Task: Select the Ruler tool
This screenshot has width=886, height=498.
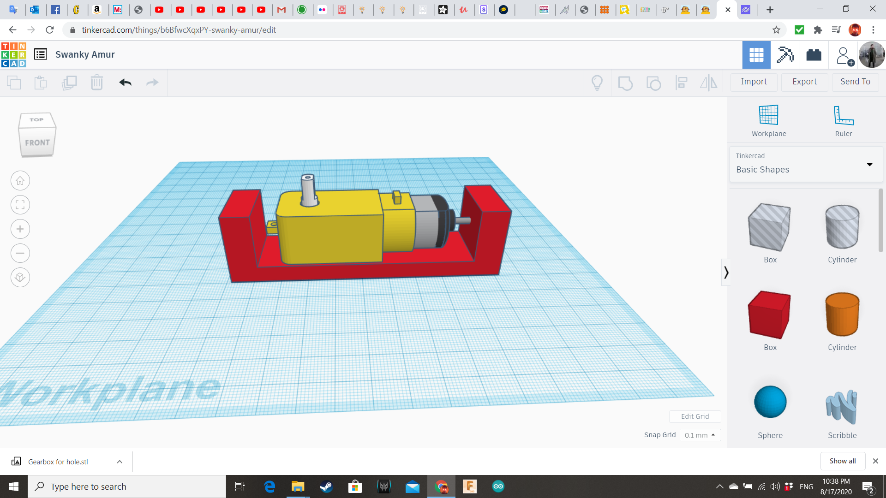Action: coord(843,121)
